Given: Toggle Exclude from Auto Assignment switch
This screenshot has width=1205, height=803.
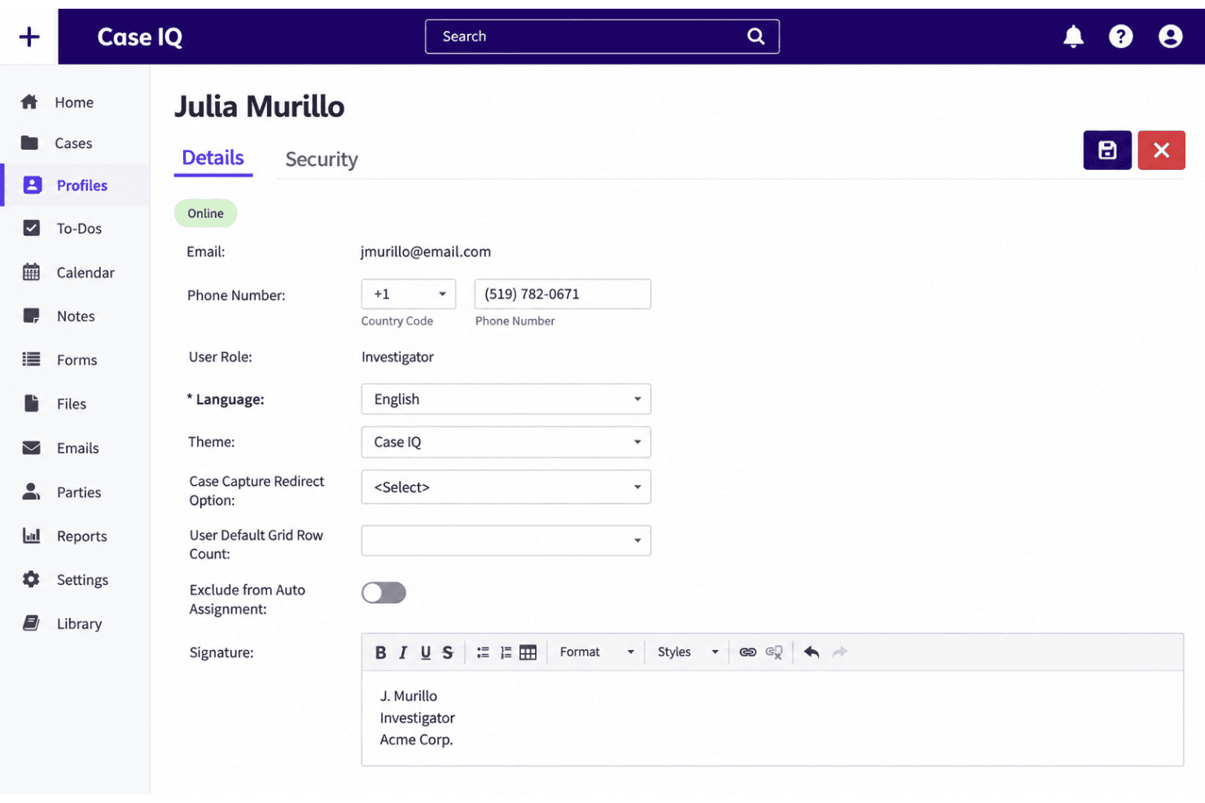Looking at the screenshot, I should pos(383,593).
